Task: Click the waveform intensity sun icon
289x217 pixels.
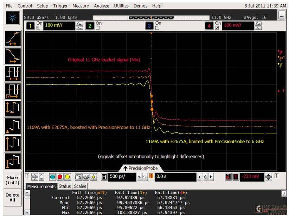Action: click(x=94, y=177)
